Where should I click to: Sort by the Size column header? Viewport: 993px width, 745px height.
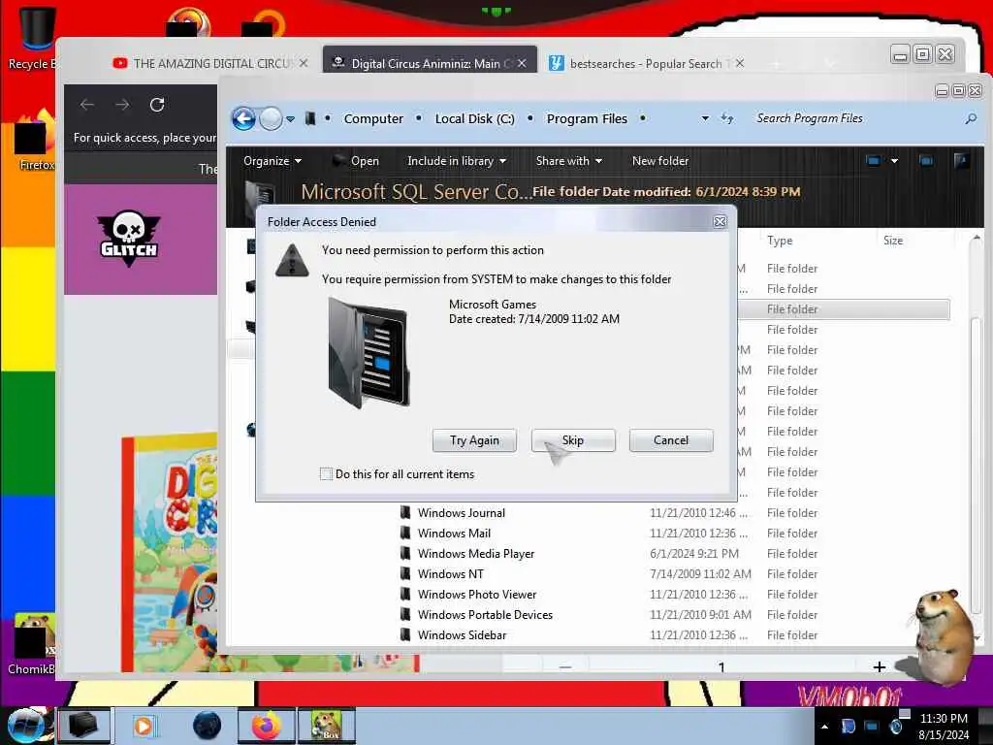(893, 241)
